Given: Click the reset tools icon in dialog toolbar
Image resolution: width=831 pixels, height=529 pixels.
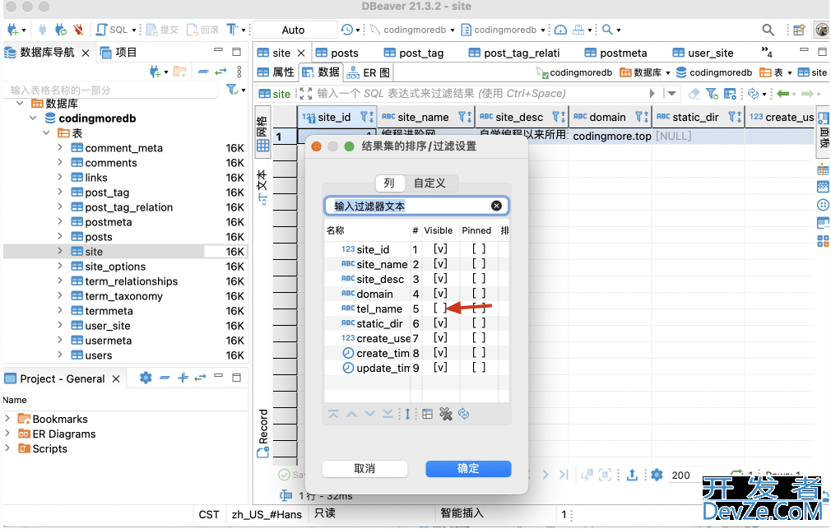Looking at the screenshot, I should (446, 414).
